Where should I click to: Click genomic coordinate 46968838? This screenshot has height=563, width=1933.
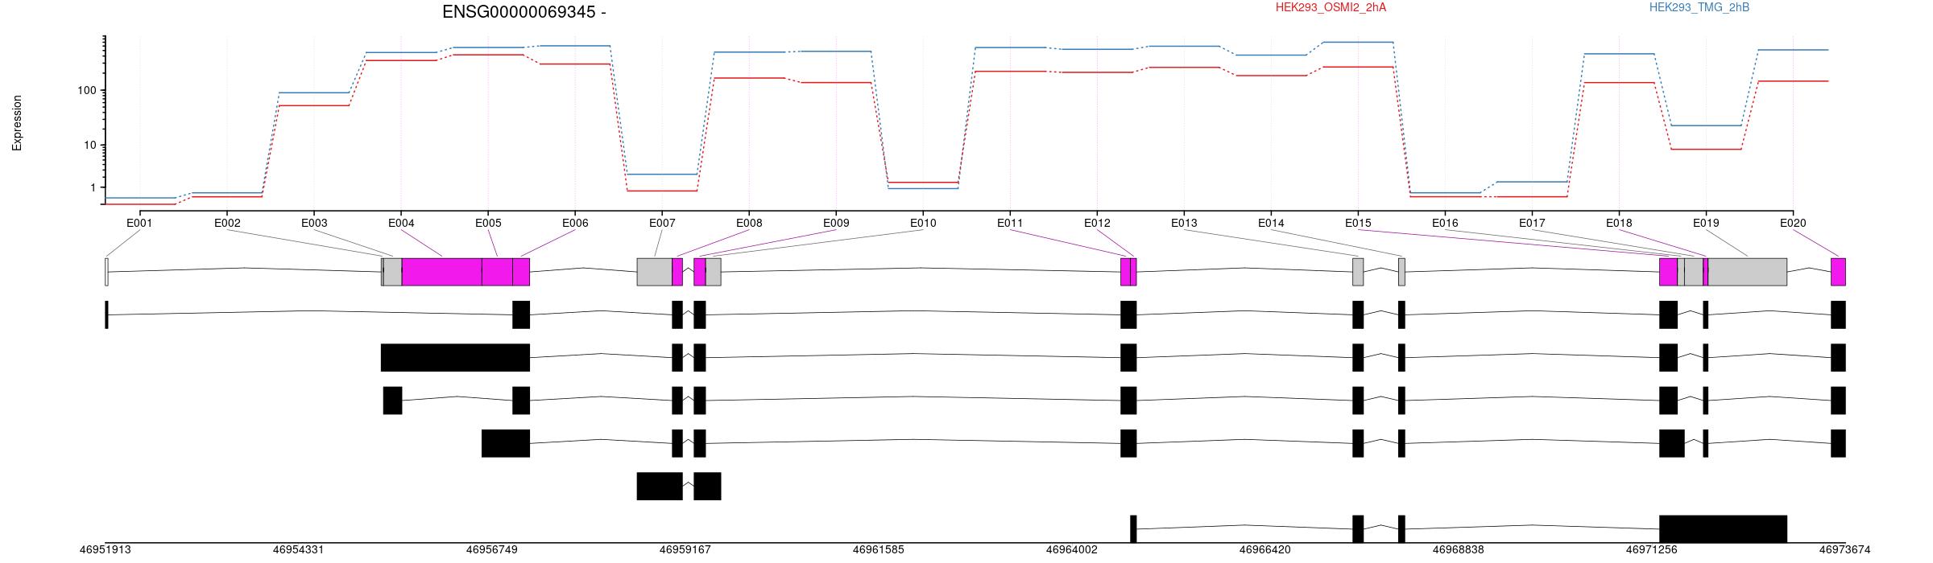1459,550
